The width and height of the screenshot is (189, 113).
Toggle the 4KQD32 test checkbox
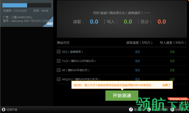pyautogui.click(x=58, y=79)
